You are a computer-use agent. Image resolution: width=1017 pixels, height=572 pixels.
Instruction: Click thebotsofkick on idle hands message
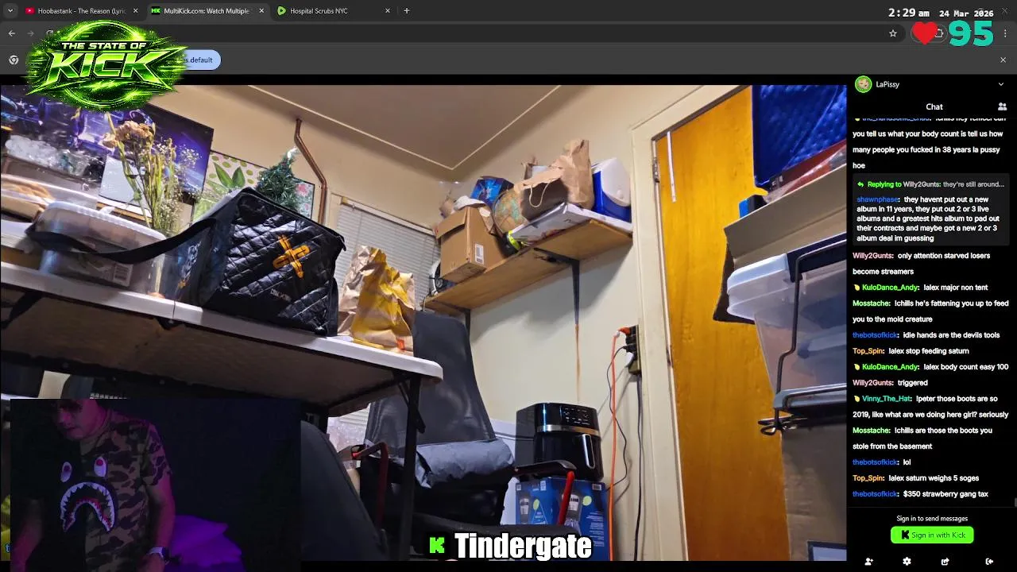(x=875, y=335)
